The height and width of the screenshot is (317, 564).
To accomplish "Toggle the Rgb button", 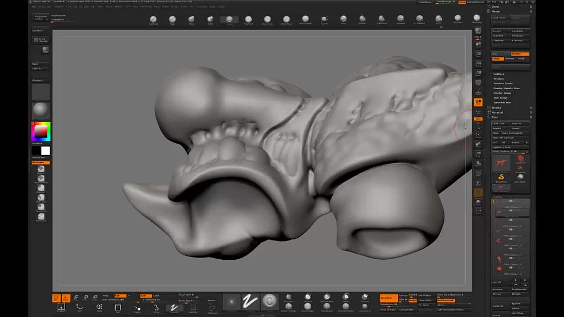I will tap(120, 296).
